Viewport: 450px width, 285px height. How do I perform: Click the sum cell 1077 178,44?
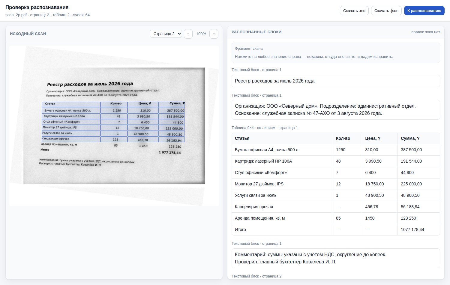pyautogui.click(x=418, y=229)
